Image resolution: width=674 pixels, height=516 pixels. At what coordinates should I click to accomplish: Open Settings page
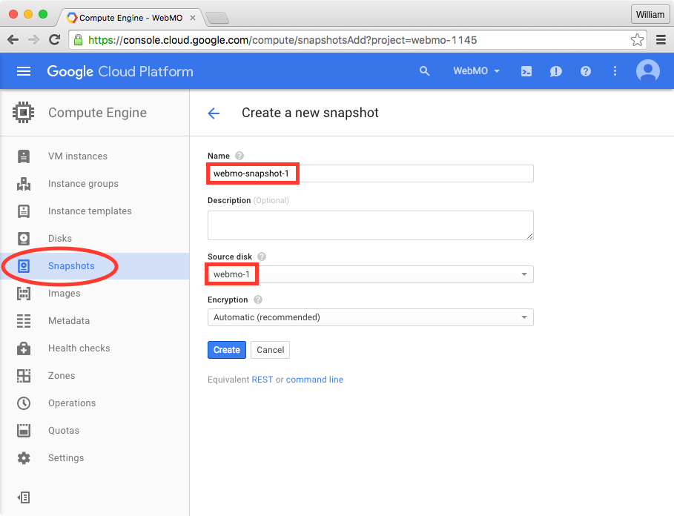pos(66,458)
